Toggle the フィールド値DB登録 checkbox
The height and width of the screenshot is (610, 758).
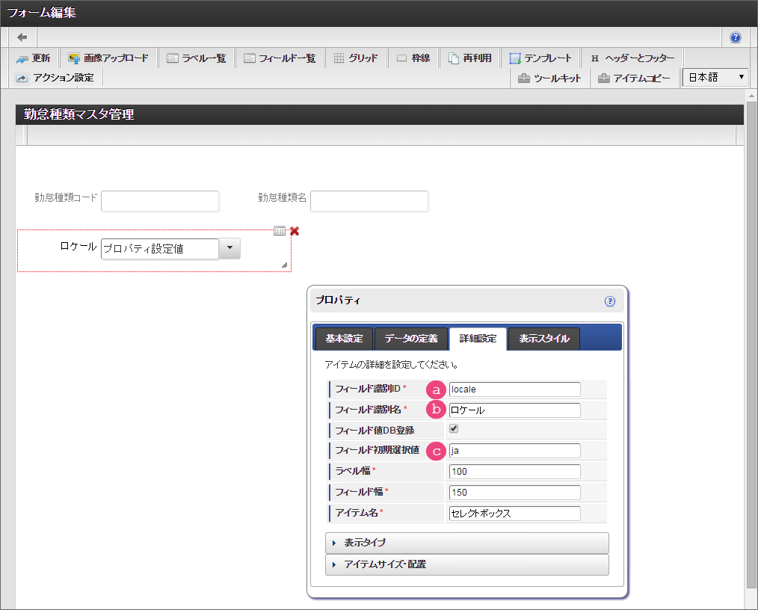point(454,429)
